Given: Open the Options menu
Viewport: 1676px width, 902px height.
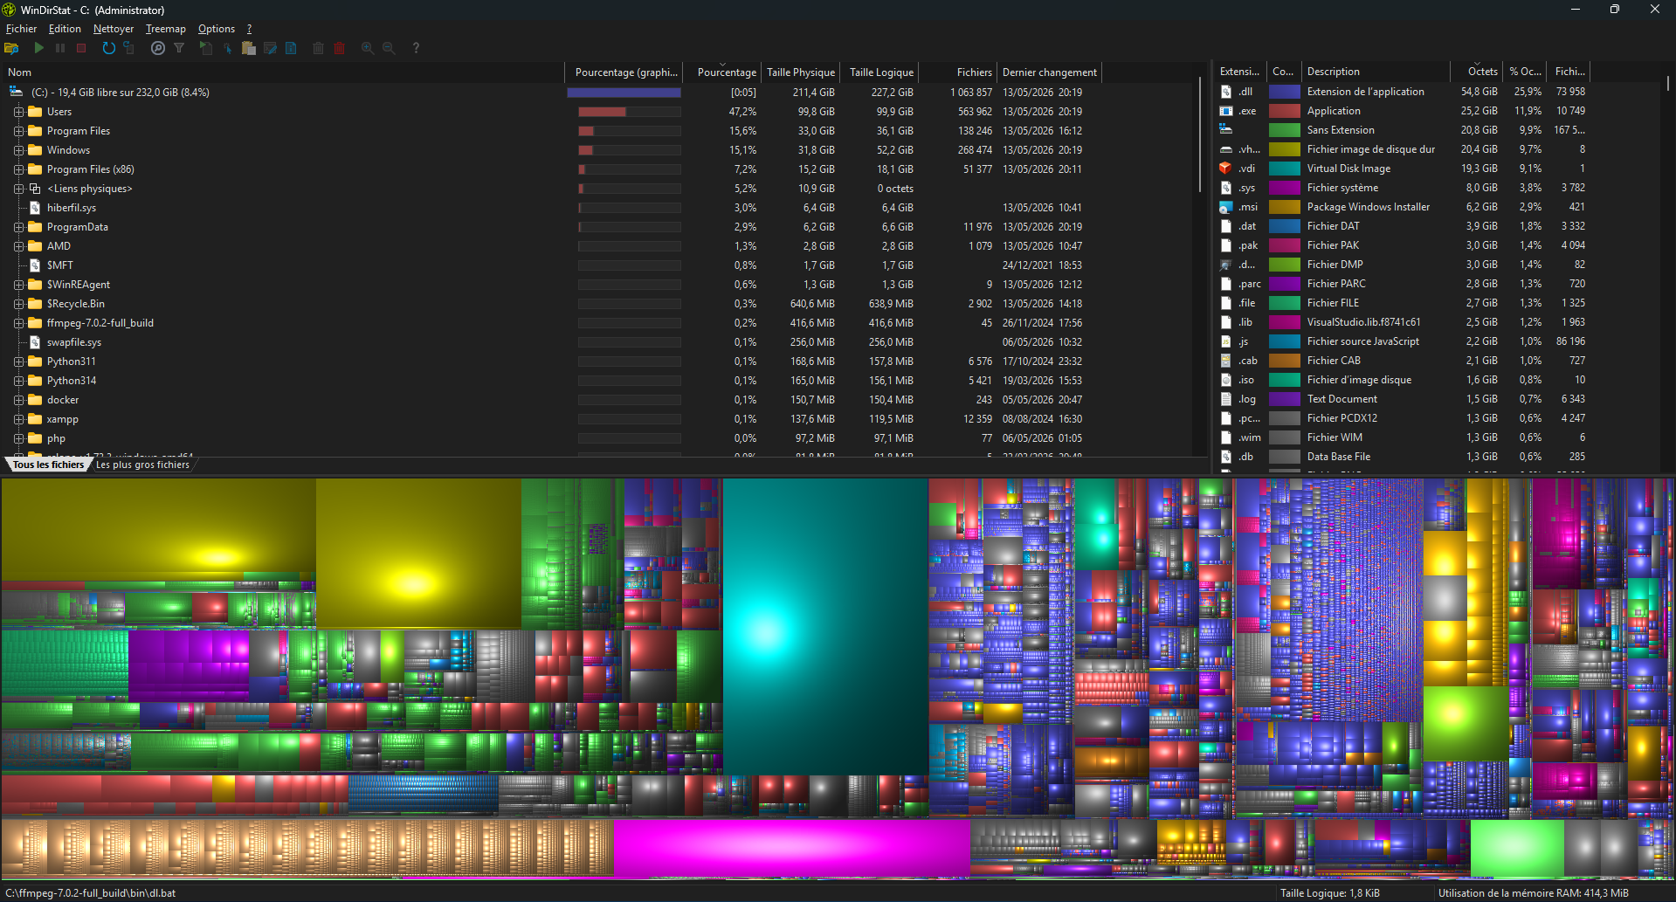Looking at the screenshot, I should pyautogui.click(x=217, y=29).
